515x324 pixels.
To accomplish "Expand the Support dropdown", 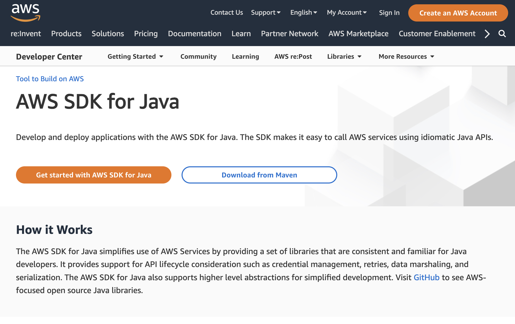I will pos(266,12).
